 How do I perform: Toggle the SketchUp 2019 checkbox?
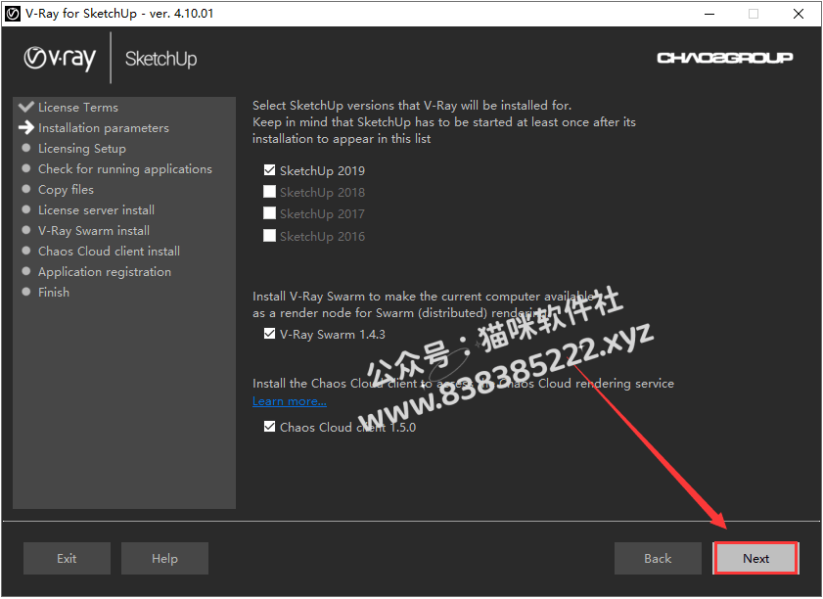point(269,170)
